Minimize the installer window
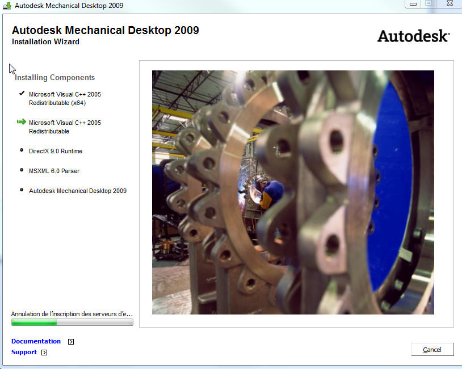462x369 pixels. [413, 4]
